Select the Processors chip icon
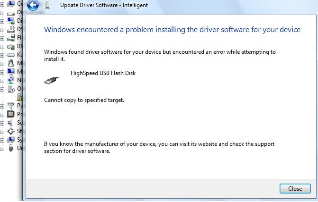The image size is (318, 202). (11, 114)
